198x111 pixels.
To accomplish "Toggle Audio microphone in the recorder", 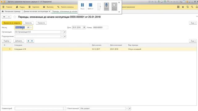I will (106, 6).
